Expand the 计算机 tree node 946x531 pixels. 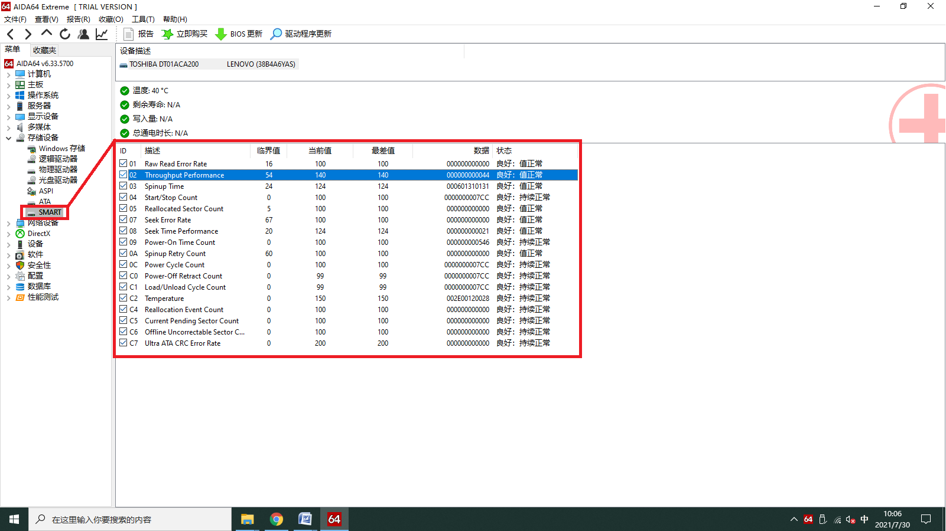click(x=8, y=74)
